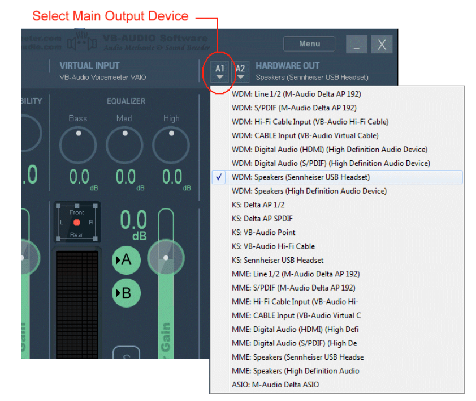Select MME: Line 1/2 (M-Audio Delta AP 192)

(337, 274)
